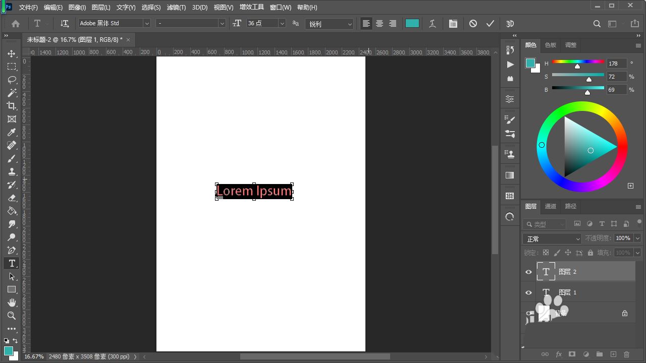Click the 3D button in options bar

(x=510, y=24)
